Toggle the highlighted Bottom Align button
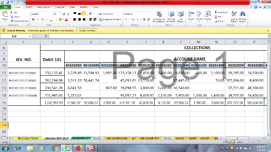 [84, 13]
